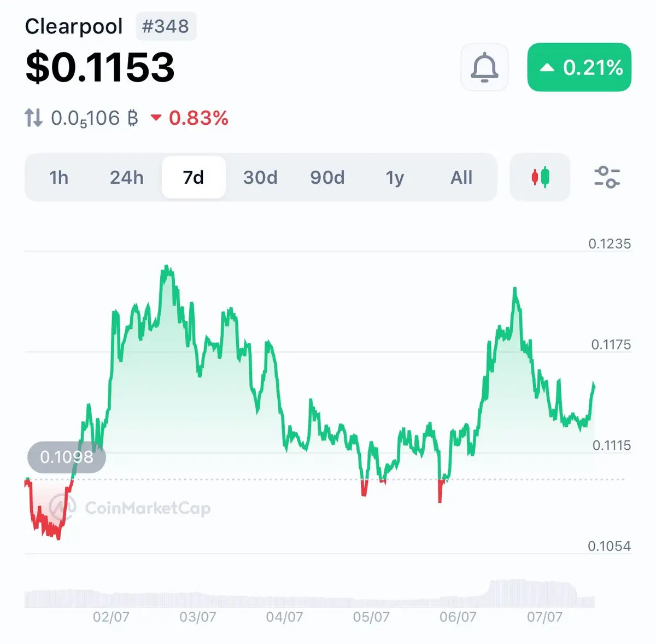Select the 90d timeframe
Image resolution: width=656 pixels, height=644 pixels.
point(327,177)
